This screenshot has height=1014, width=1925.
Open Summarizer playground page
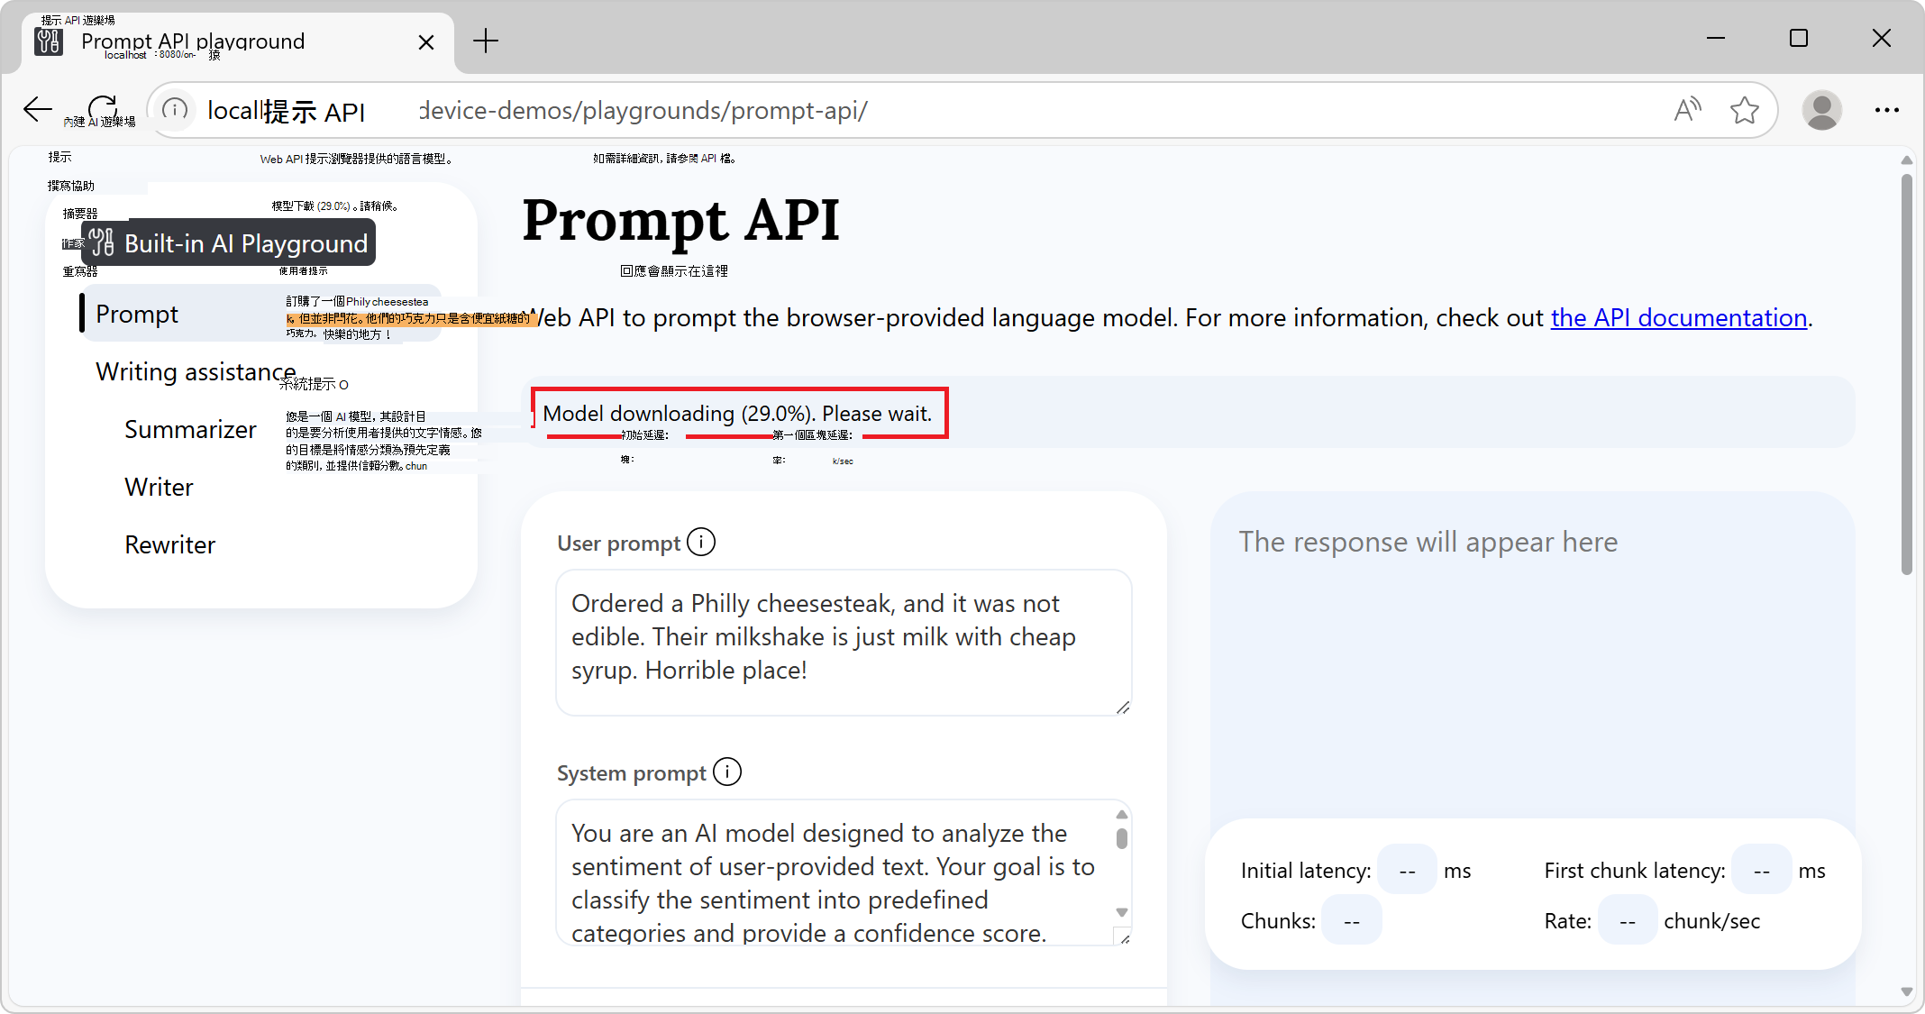point(190,429)
